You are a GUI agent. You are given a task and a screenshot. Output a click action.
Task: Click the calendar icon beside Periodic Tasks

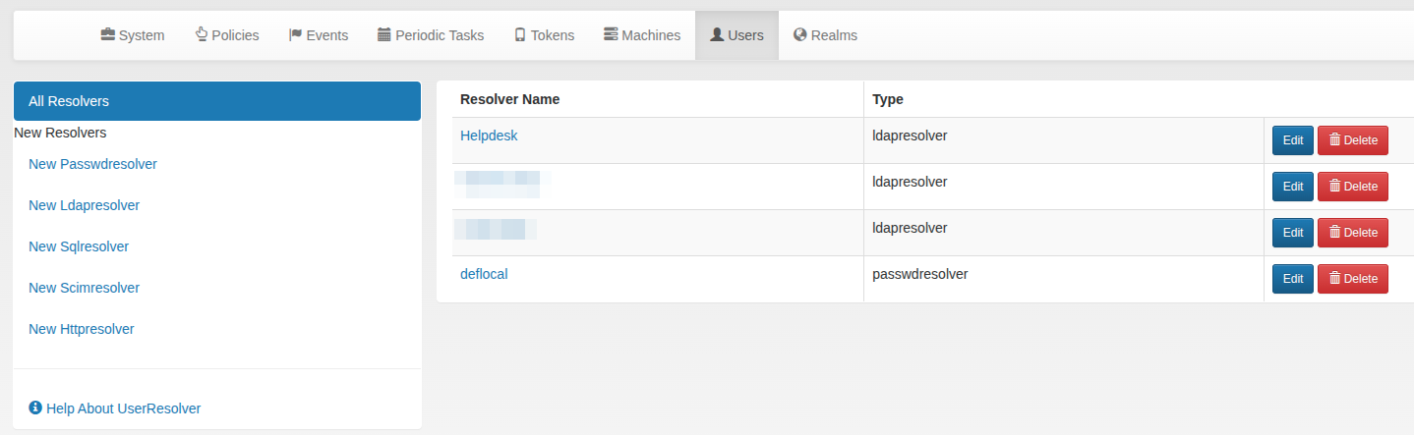[x=384, y=35]
